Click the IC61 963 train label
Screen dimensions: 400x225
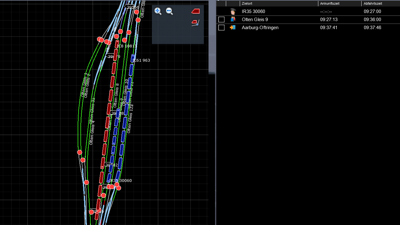(x=141, y=60)
